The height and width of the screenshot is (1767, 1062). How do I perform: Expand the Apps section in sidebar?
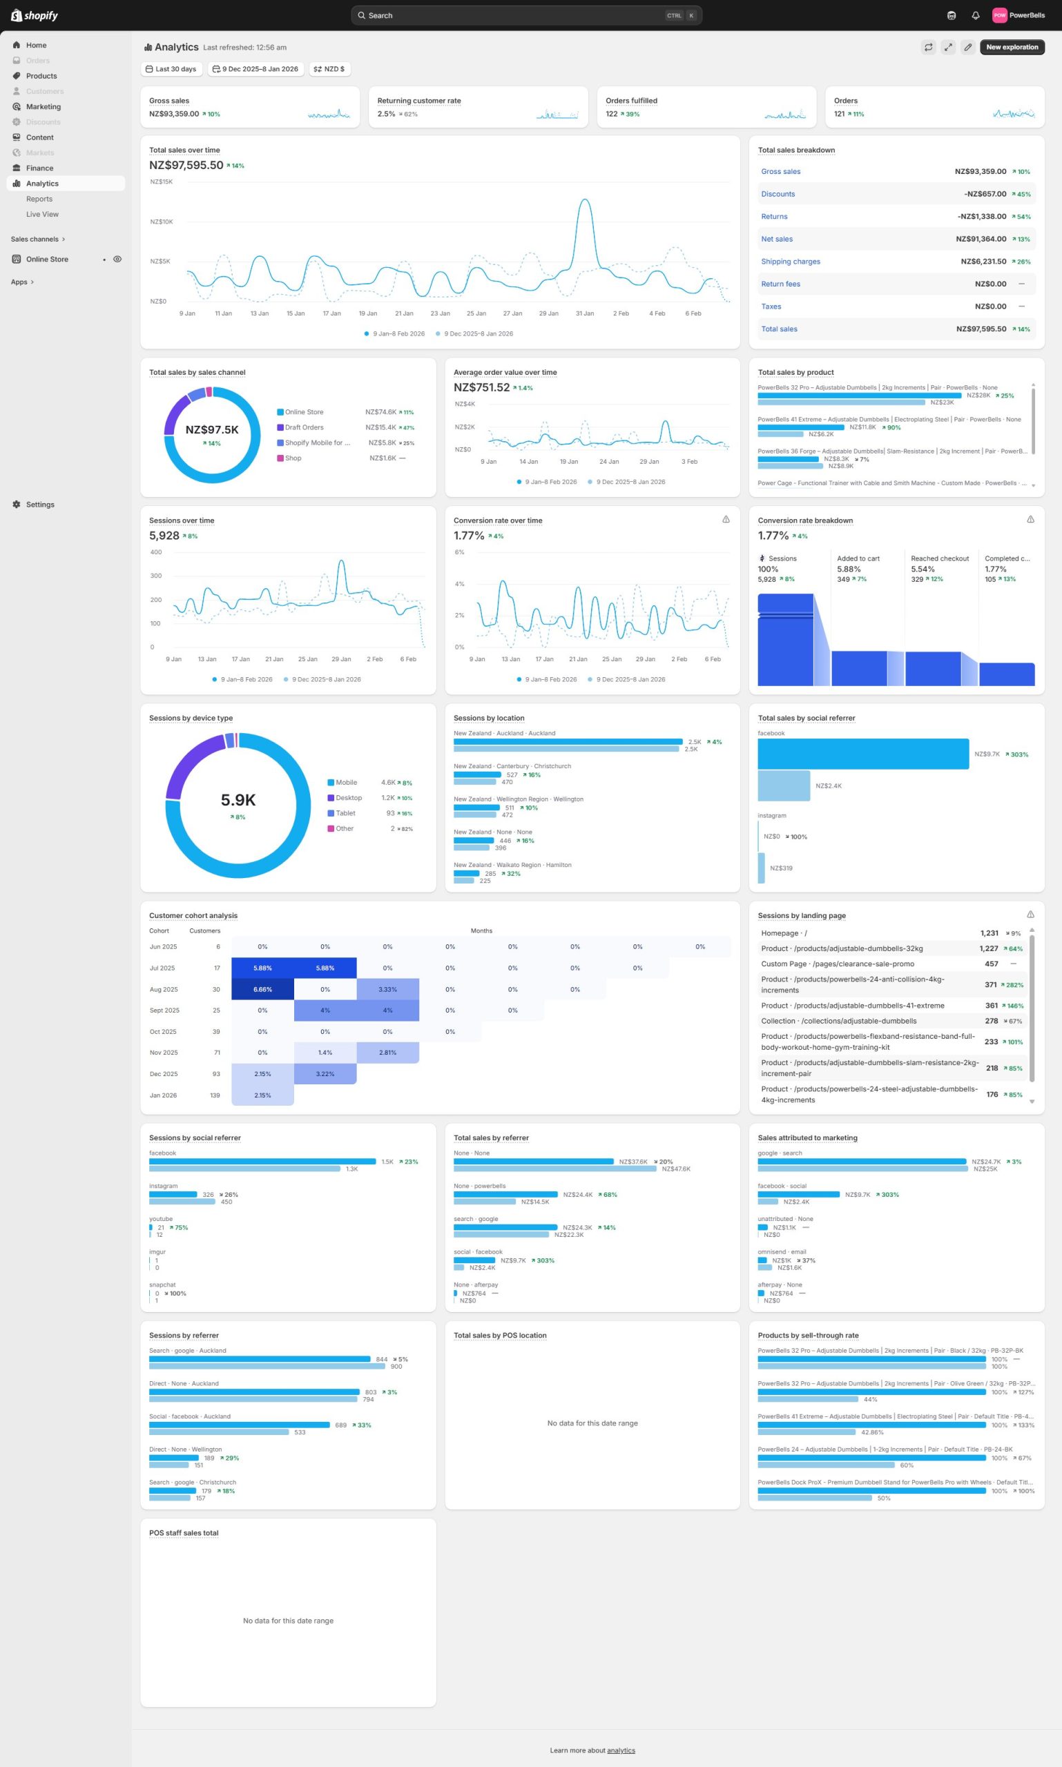click(22, 282)
